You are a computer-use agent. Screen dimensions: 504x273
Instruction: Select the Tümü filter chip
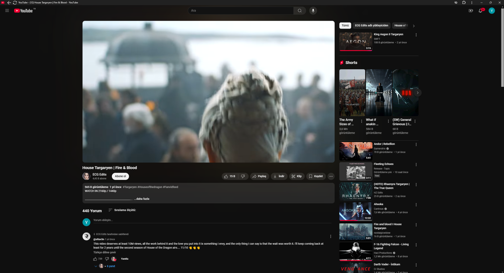pos(345,25)
